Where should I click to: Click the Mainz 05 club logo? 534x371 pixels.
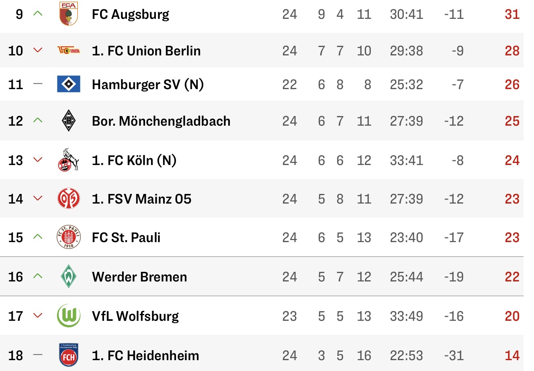pyautogui.click(x=69, y=199)
